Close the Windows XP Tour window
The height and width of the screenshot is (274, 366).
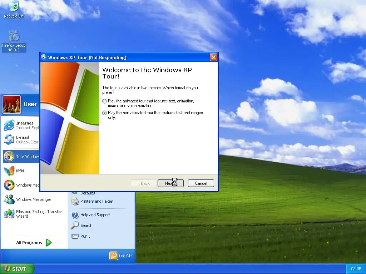[x=213, y=57]
